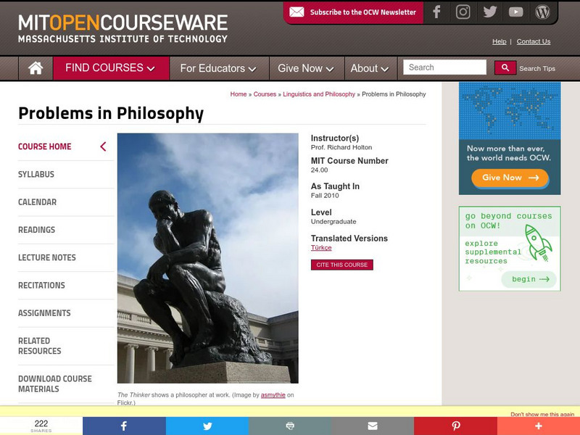Click the Help link
Screen dimensions: 580x435
499,41
